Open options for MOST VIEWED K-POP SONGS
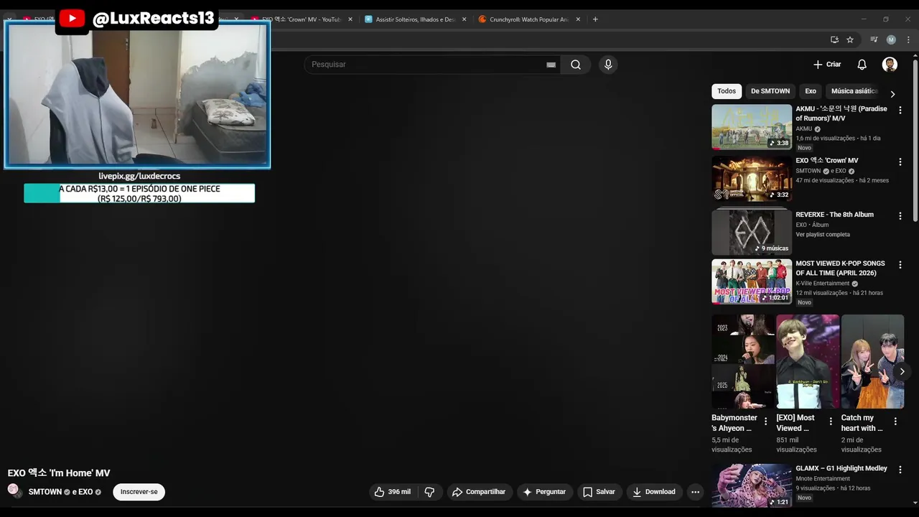919x517 pixels. [900, 265]
